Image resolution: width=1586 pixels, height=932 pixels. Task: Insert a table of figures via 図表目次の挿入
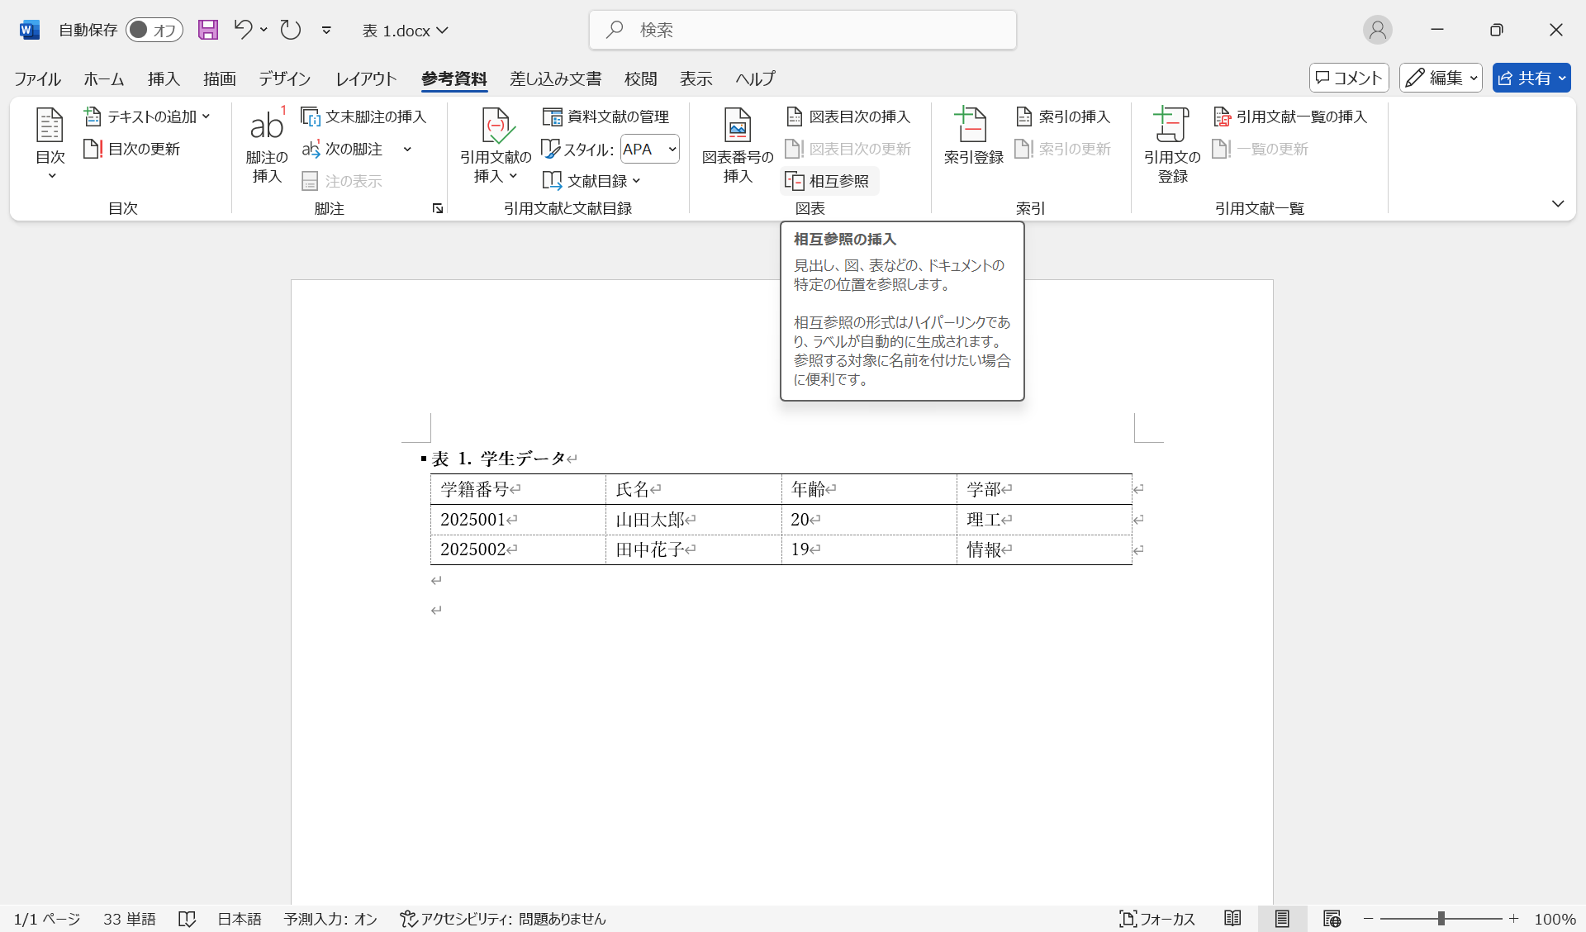tap(848, 116)
